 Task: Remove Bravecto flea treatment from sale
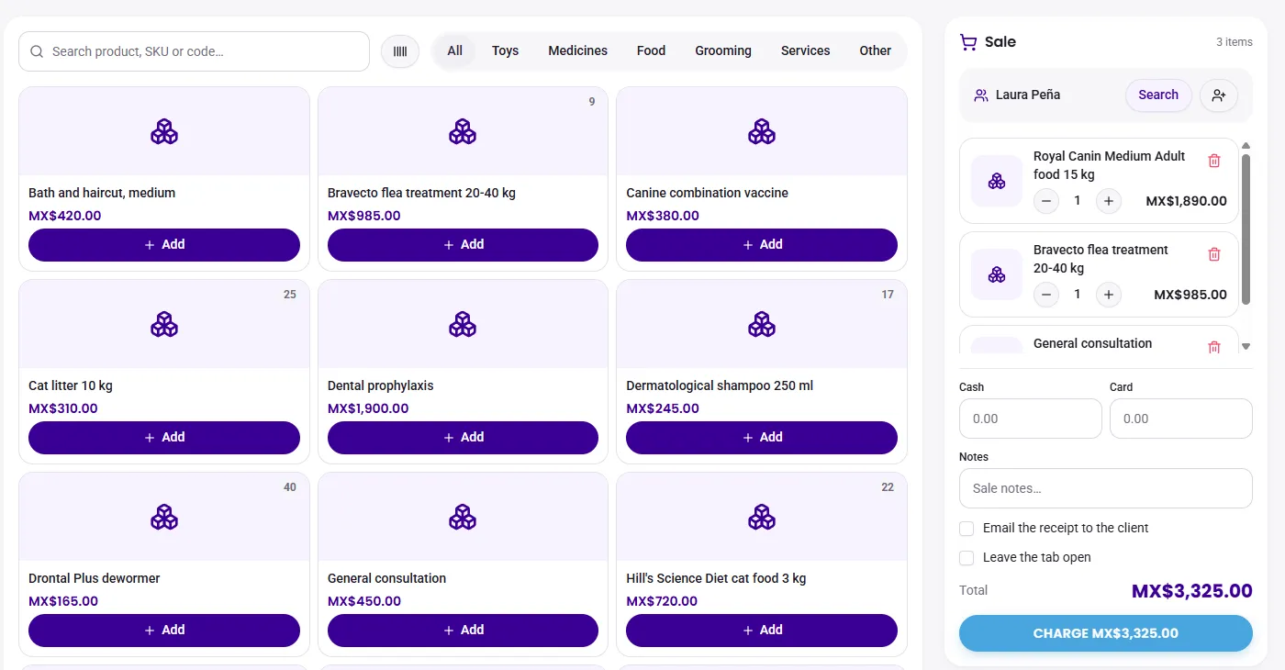tap(1214, 254)
